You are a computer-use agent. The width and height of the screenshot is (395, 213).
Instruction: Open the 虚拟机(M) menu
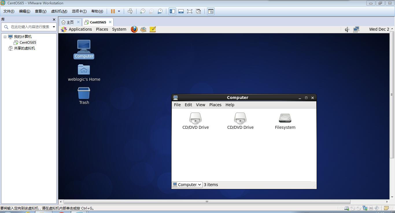pyautogui.click(x=59, y=11)
